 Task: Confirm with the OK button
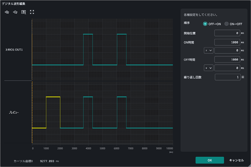(210, 160)
